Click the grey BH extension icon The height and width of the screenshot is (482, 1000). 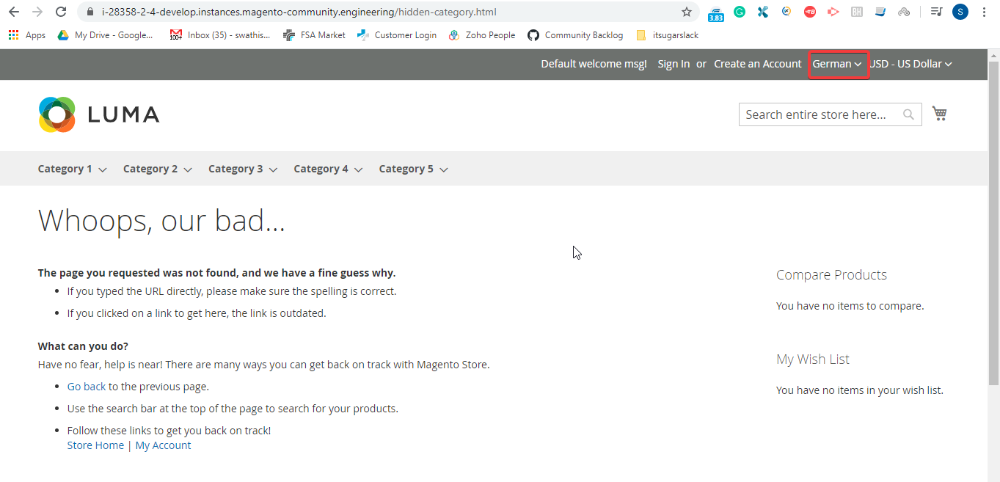tap(856, 12)
